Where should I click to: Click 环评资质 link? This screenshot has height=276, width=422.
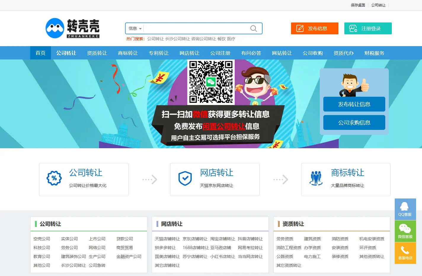tap(368, 248)
